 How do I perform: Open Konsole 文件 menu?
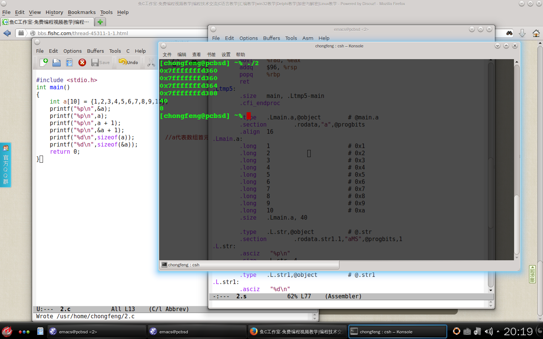167,55
